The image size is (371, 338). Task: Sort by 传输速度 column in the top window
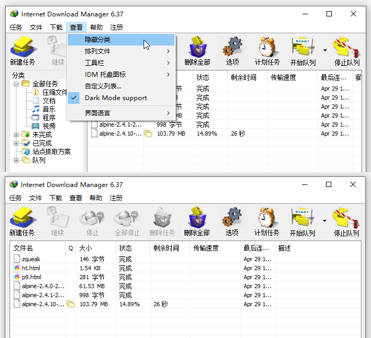(293, 77)
